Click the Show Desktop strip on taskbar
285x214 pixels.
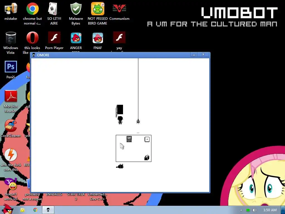pyautogui.click(x=283, y=210)
